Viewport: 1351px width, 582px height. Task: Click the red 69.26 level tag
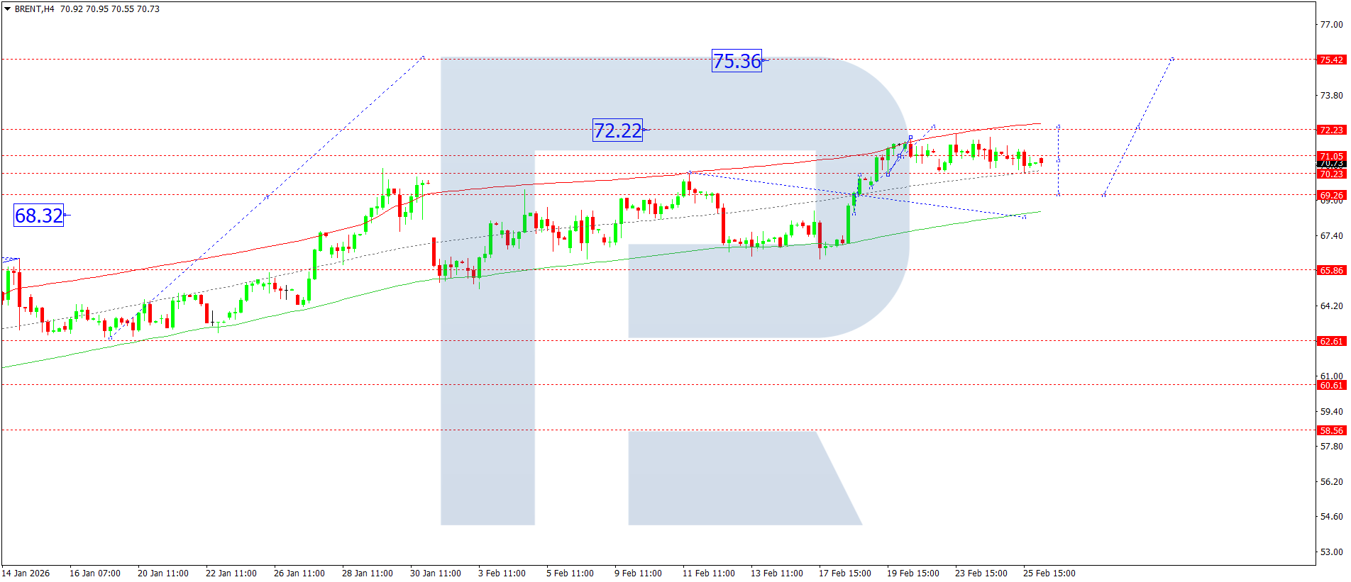point(1330,195)
